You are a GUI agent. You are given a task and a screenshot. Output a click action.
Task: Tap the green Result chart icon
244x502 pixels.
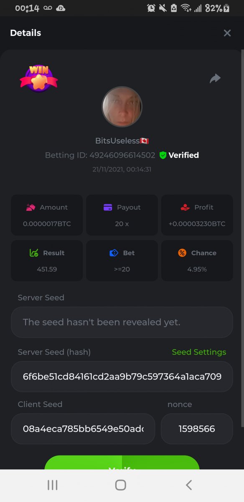click(x=34, y=253)
